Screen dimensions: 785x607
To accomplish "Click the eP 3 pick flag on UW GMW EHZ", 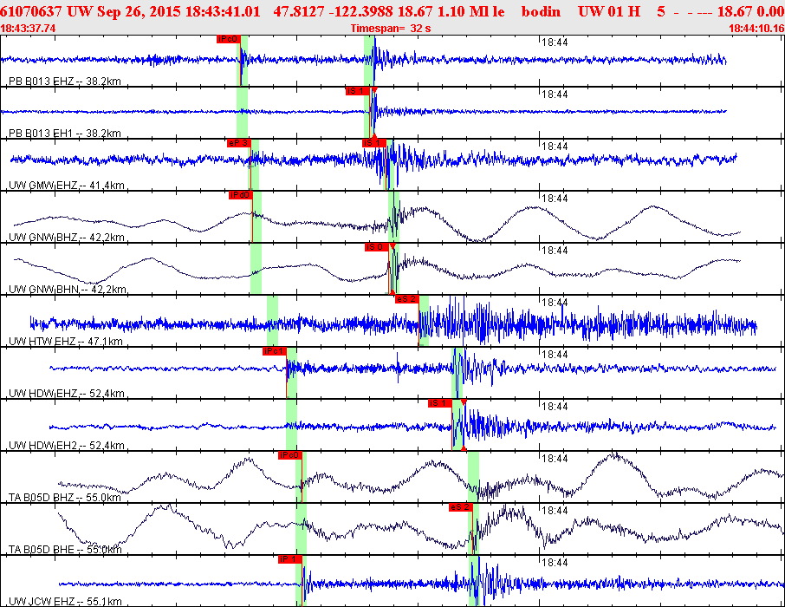I will tap(237, 143).
